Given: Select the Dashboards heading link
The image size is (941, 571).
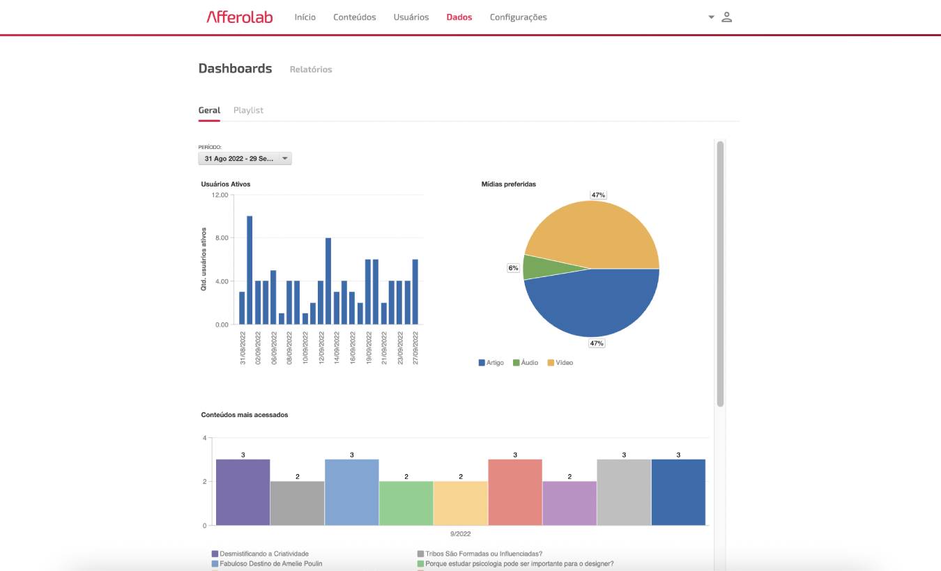Looking at the screenshot, I should pyautogui.click(x=235, y=68).
